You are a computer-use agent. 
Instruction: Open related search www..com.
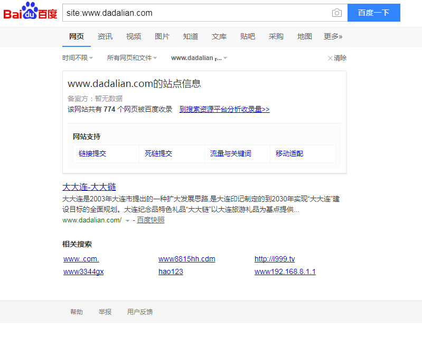(81, 259)
